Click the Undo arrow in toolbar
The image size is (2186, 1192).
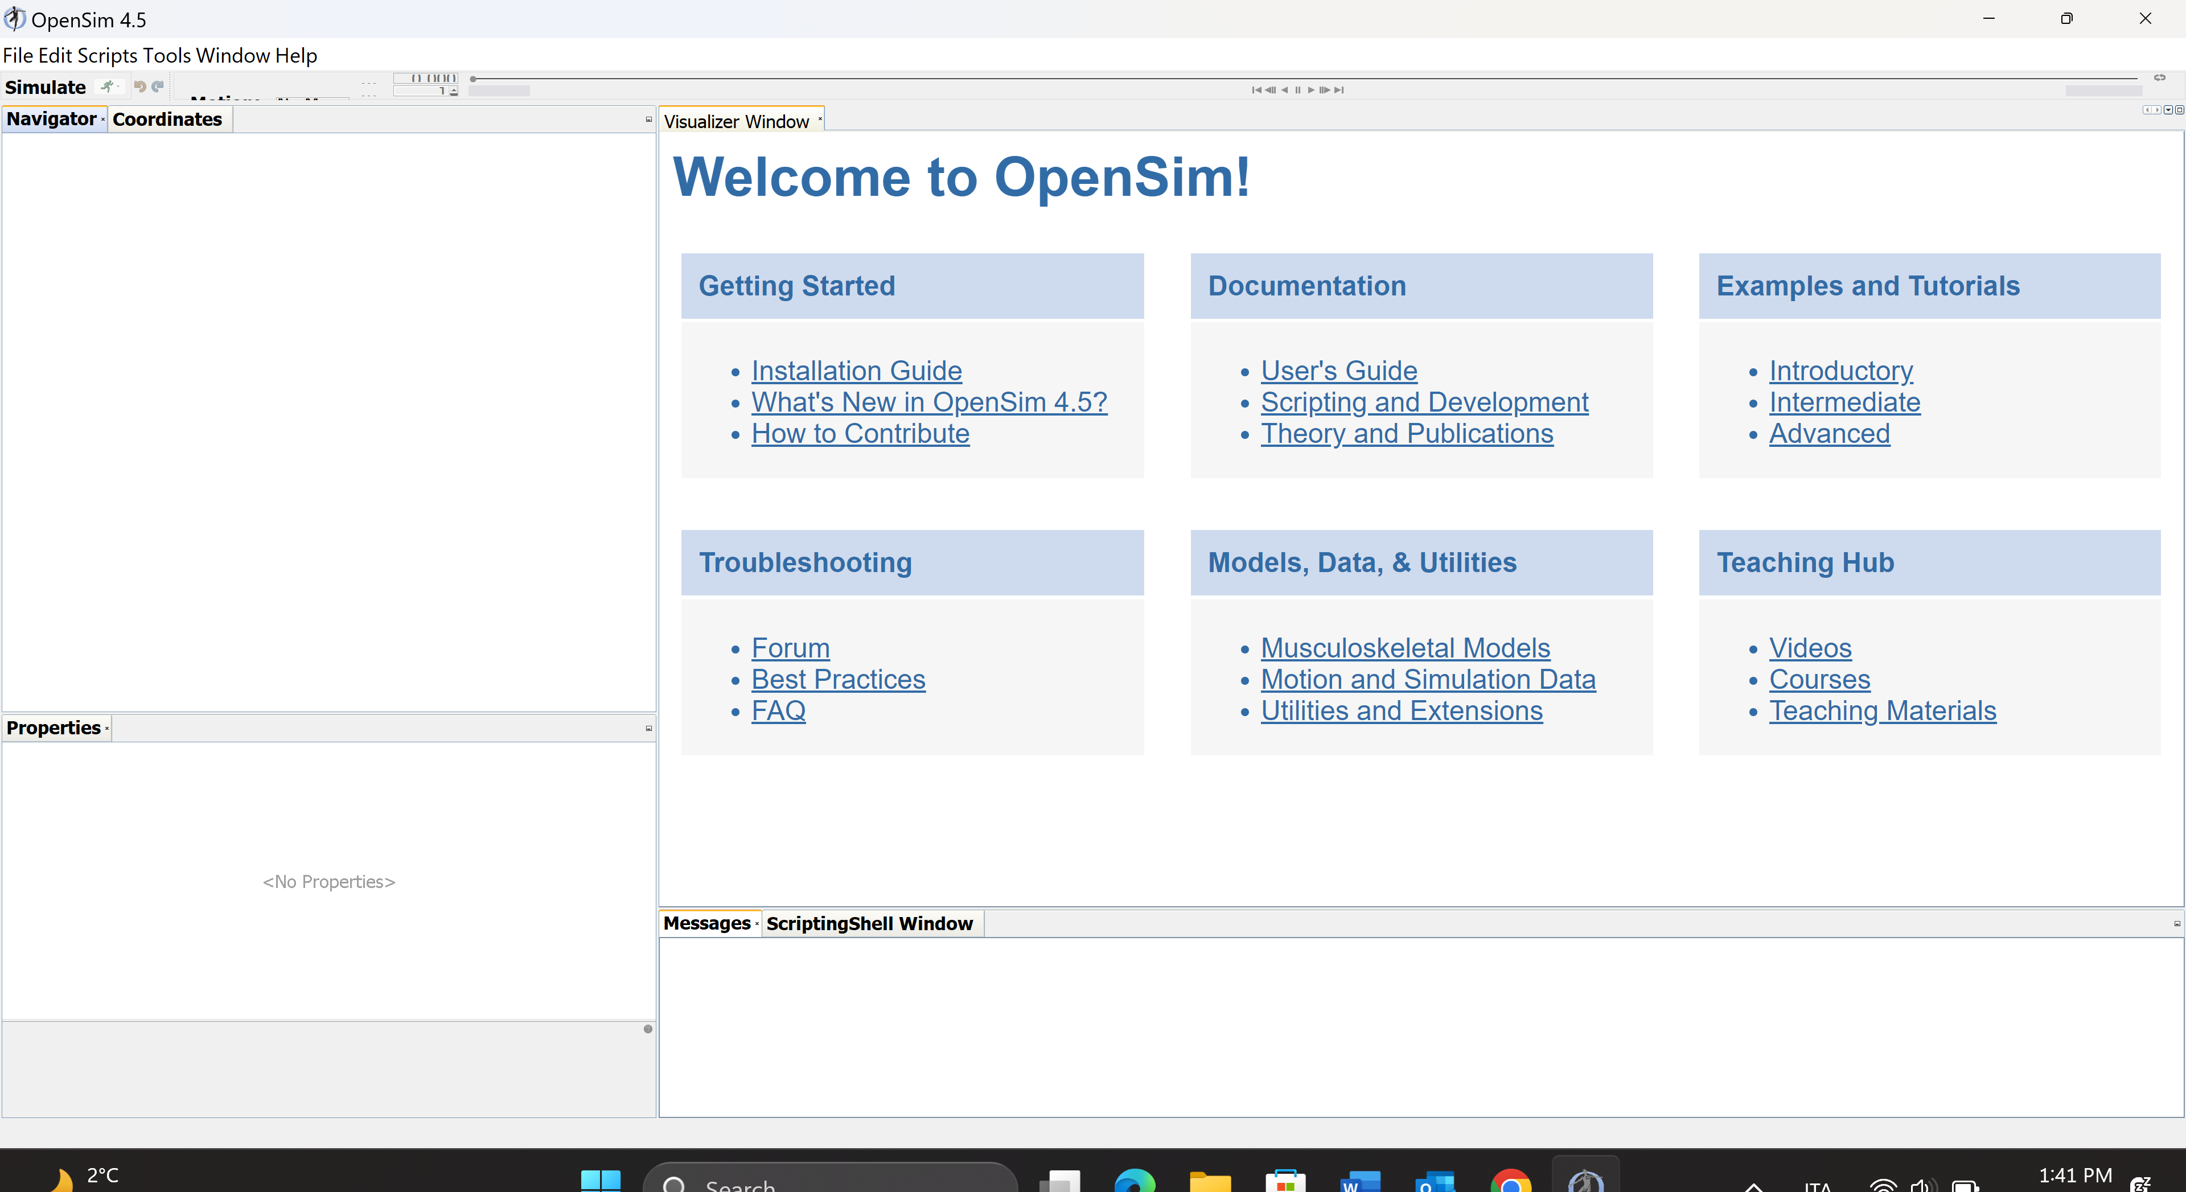point(140,87)
